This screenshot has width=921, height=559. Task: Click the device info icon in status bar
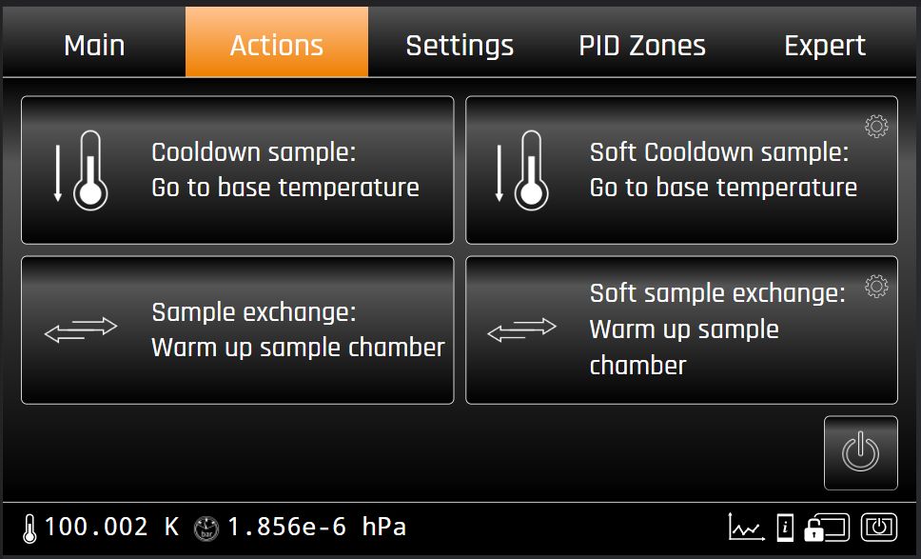(x=785, y=527)
